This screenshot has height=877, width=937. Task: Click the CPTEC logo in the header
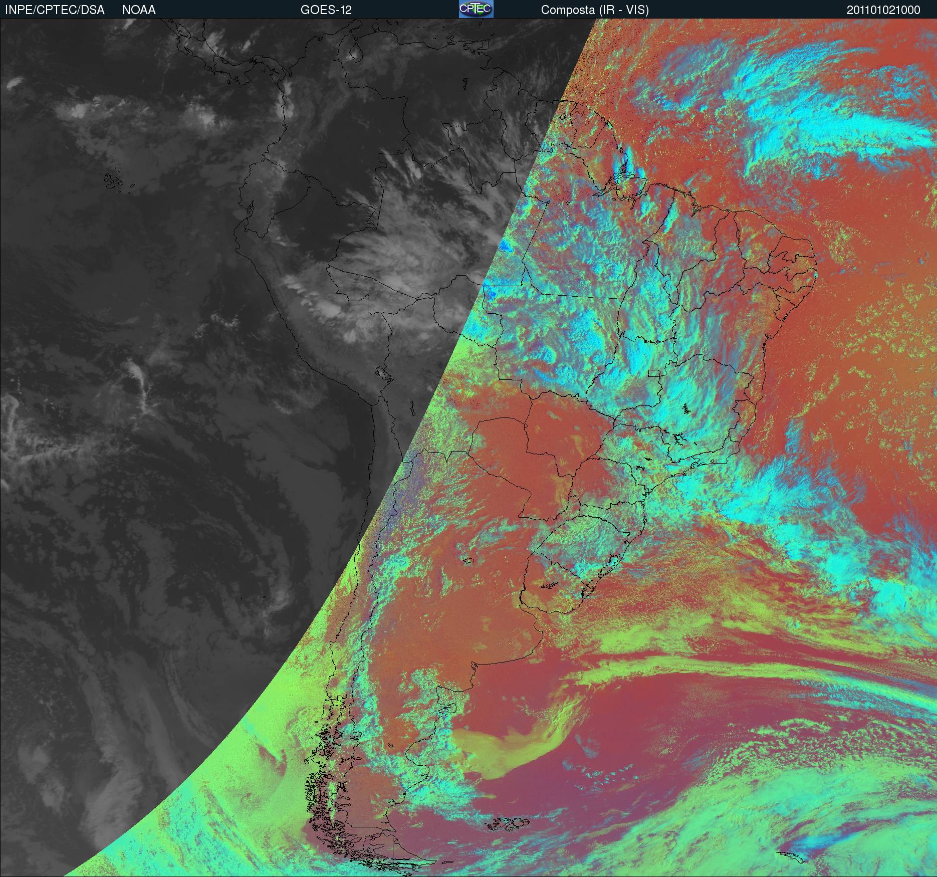tap(476, 9)
